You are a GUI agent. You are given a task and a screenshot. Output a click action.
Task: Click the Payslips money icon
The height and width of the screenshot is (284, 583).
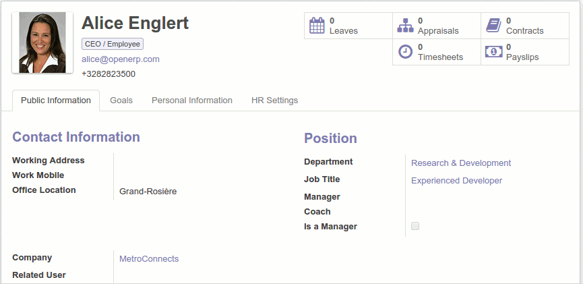coord(493,52)
